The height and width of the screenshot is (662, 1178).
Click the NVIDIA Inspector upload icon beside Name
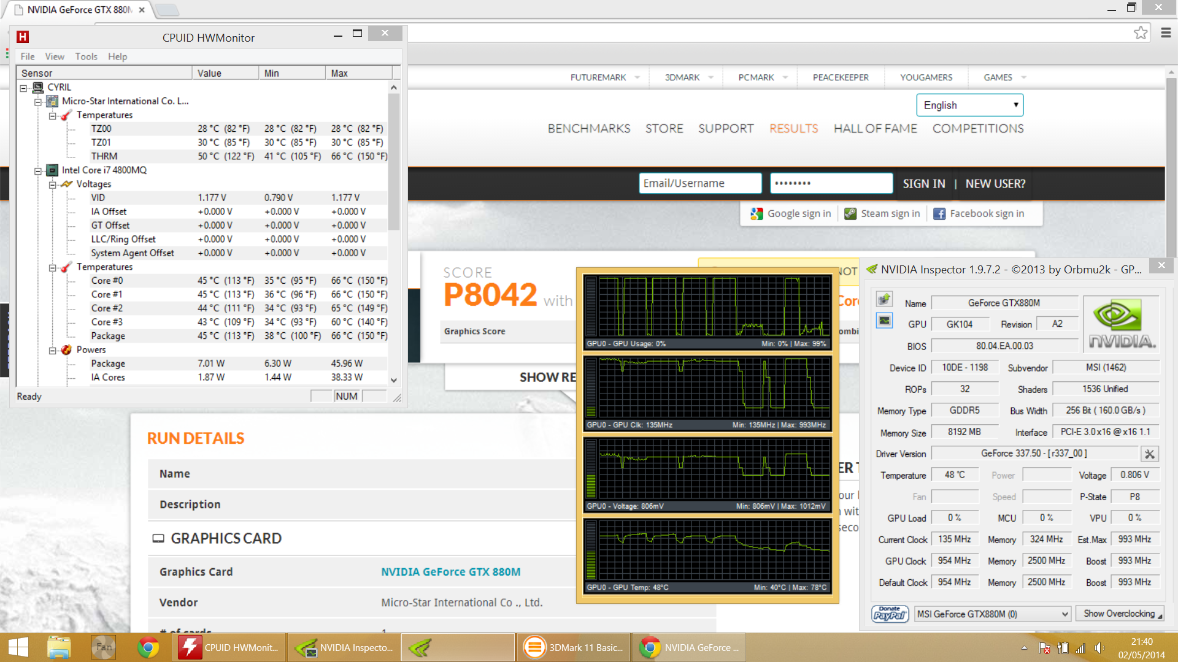884,299
